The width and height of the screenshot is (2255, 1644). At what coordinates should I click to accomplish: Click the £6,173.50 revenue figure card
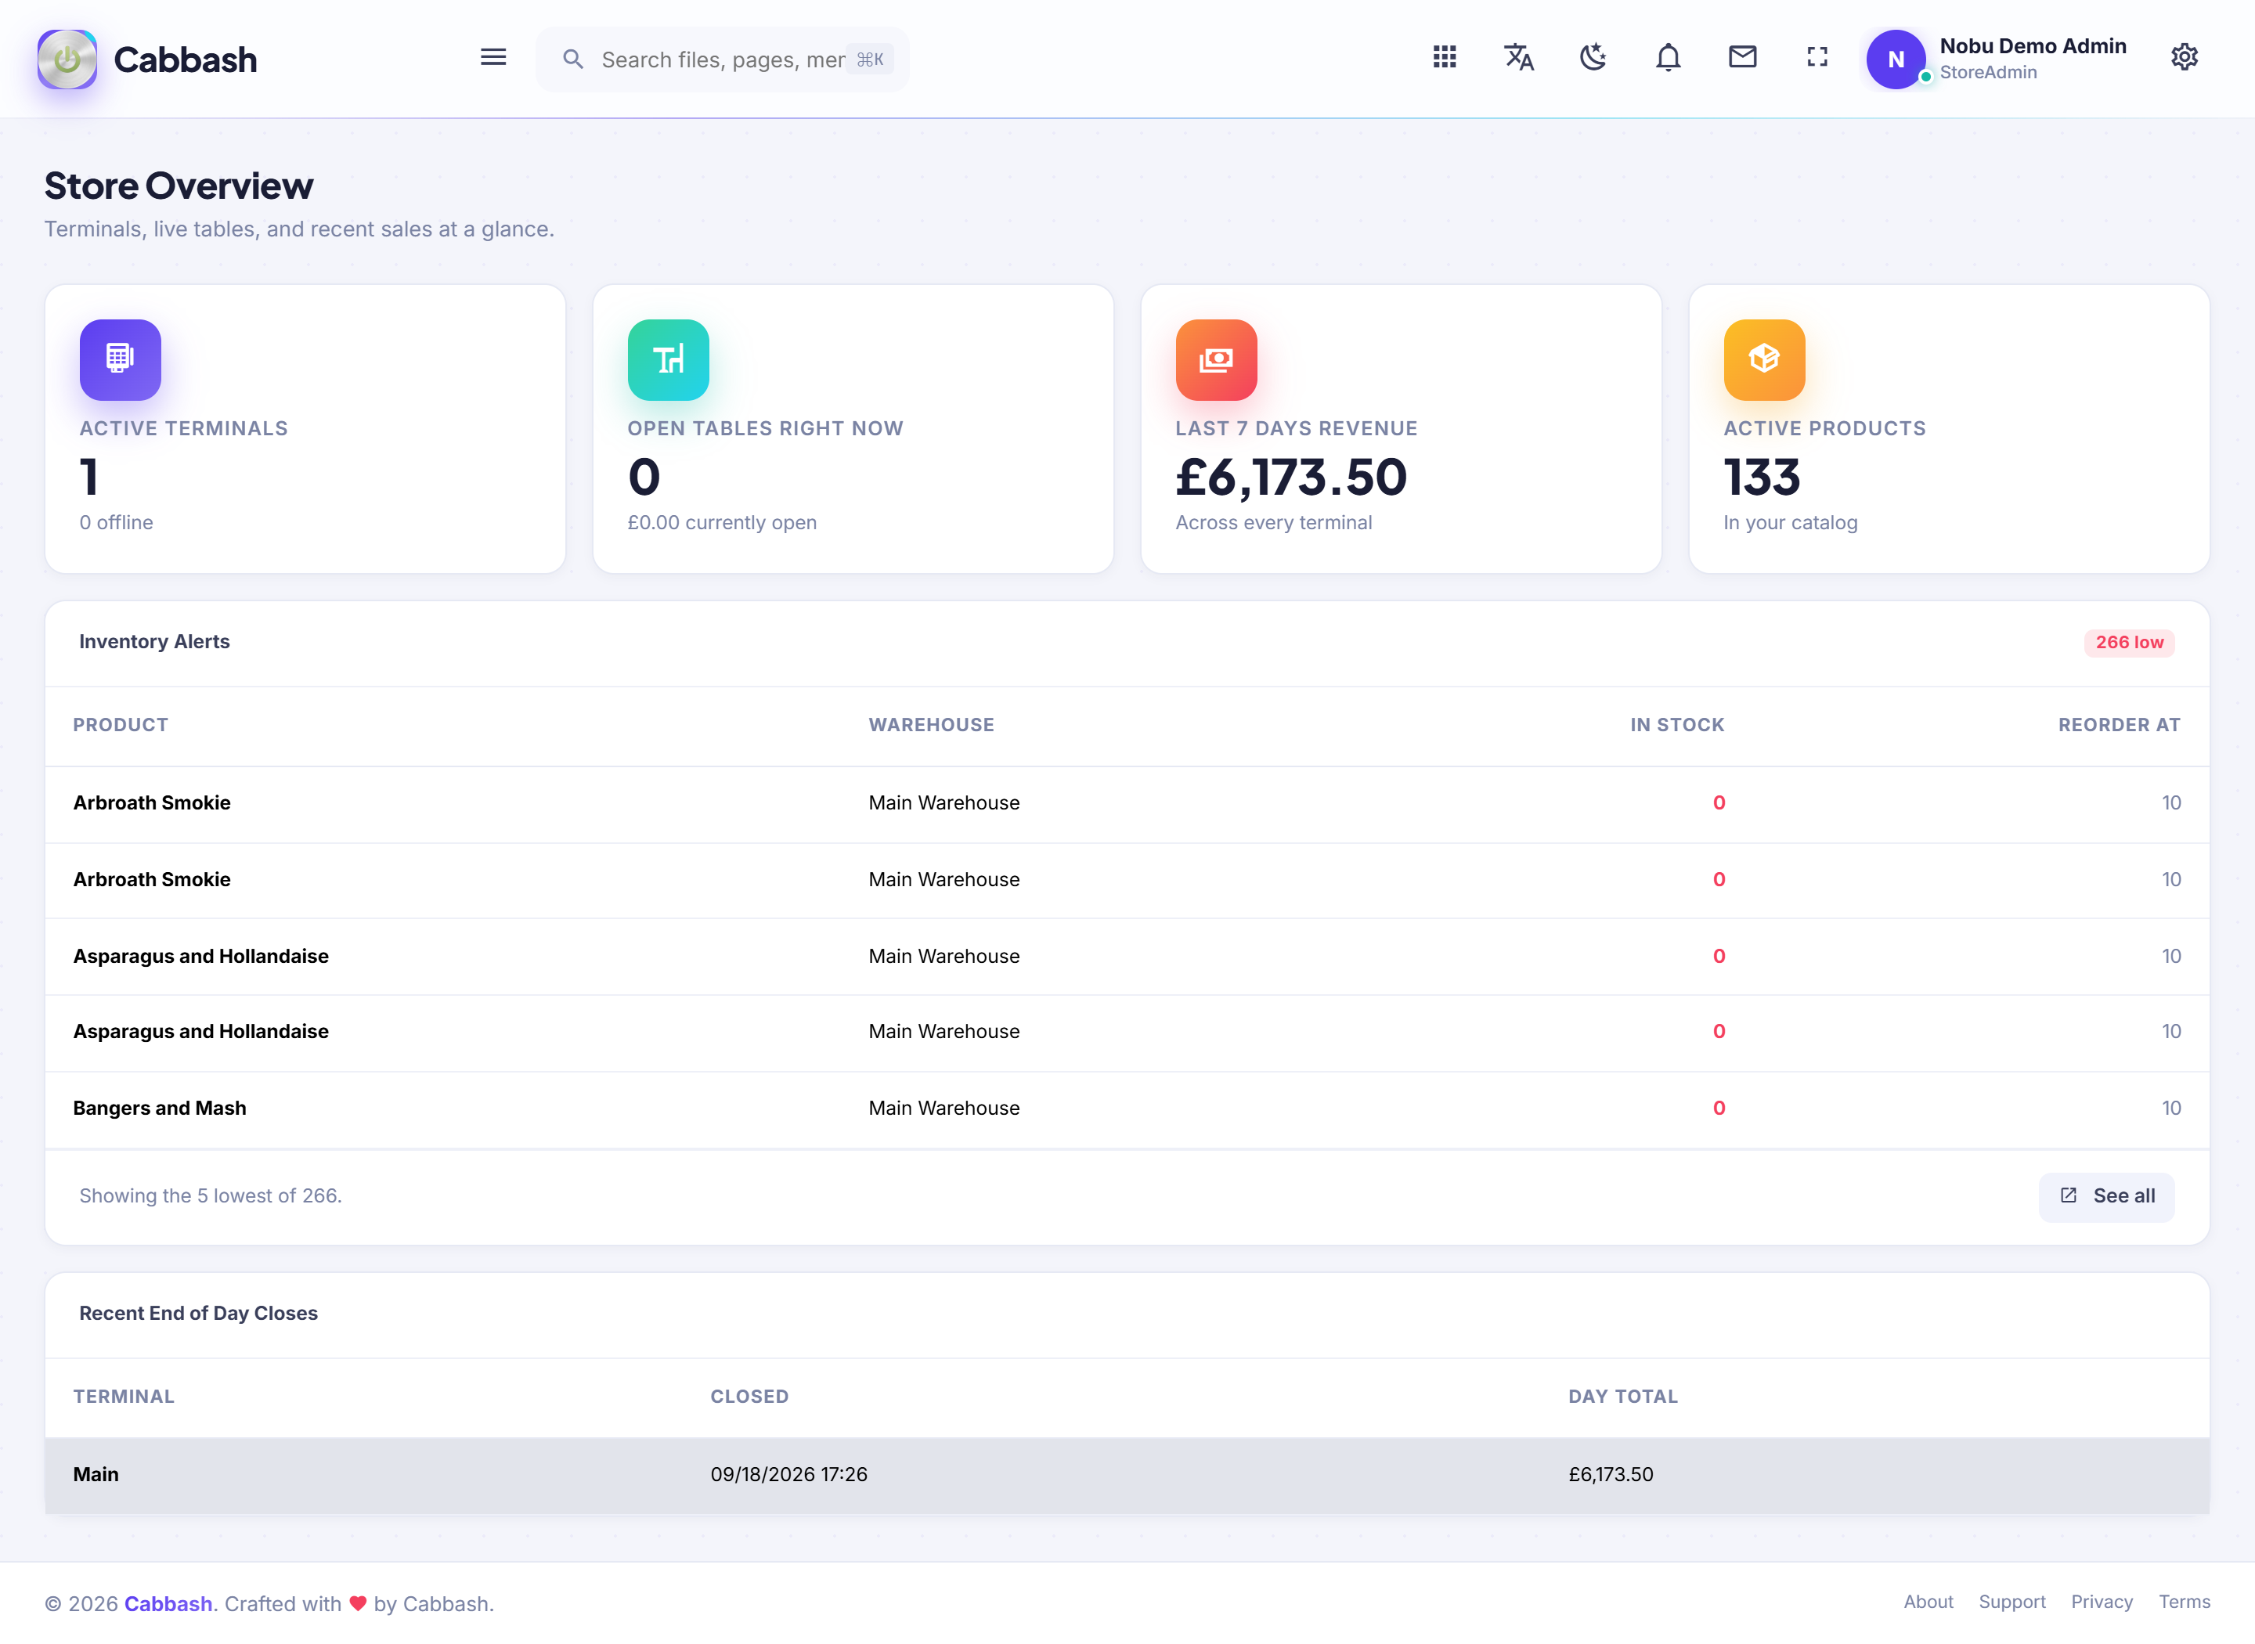(x=1290, y=478)
